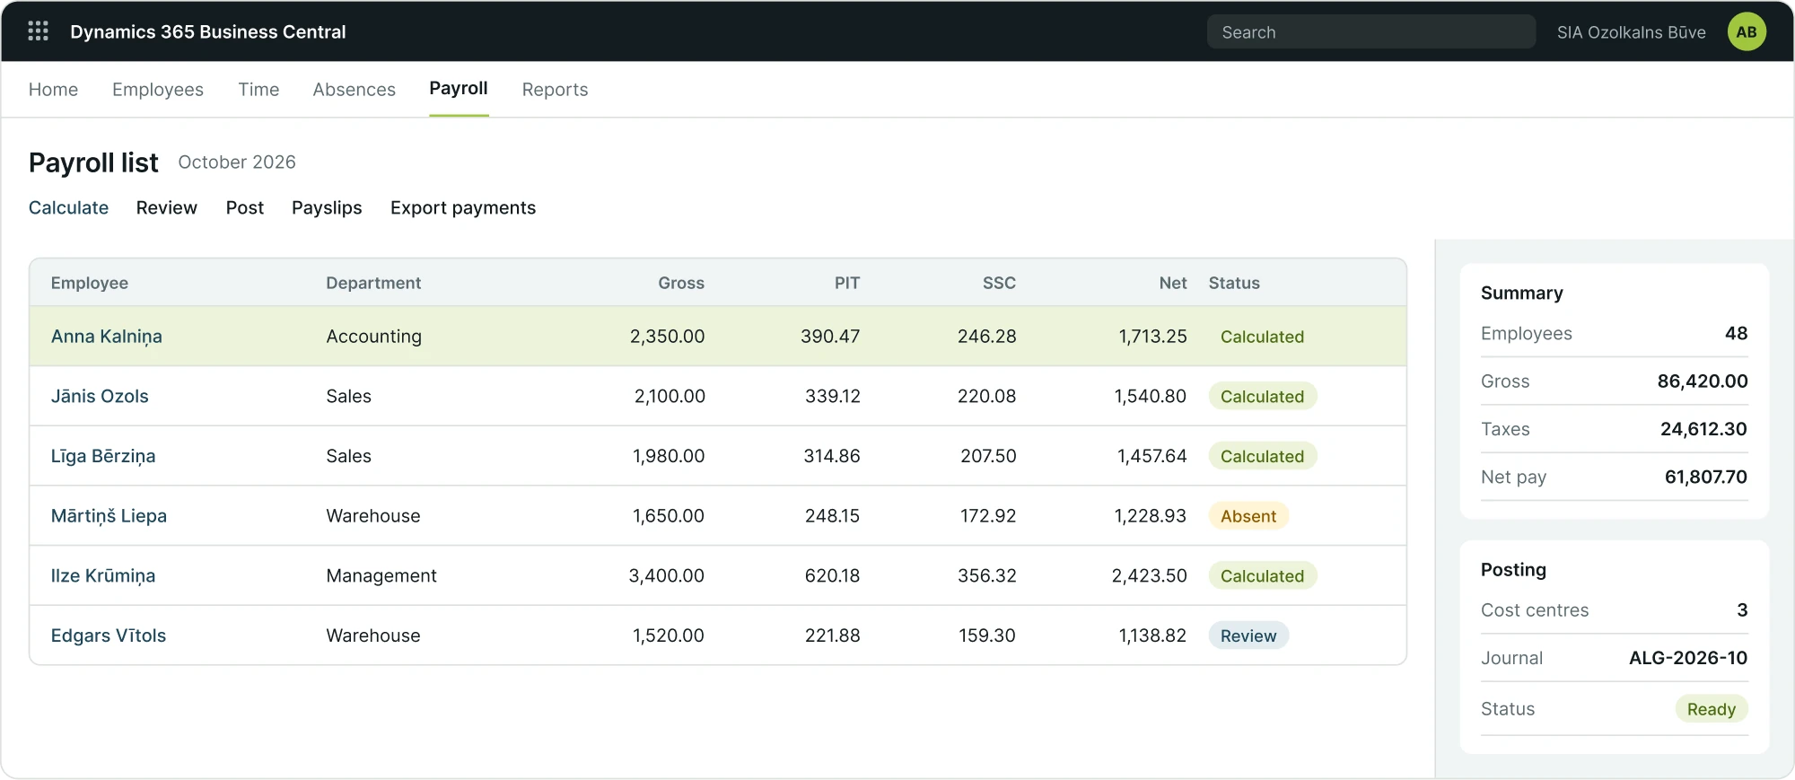The width and height of the screenshot is (1795, 780).
Task: Open employee Anna Kalniņa
Action: tap(107, 337)
